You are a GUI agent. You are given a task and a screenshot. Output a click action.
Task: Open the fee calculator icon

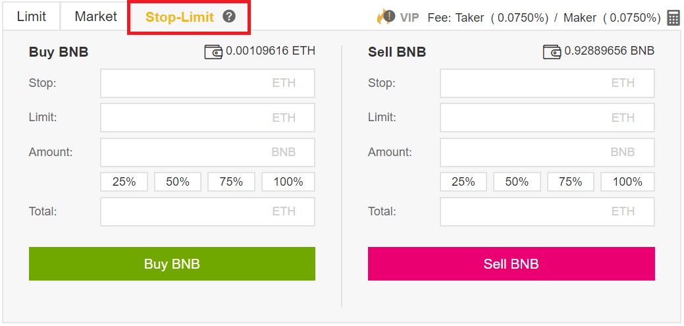tap(673, 18)
